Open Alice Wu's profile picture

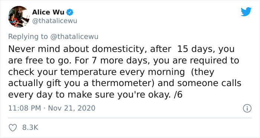click(x=19, y=16)
